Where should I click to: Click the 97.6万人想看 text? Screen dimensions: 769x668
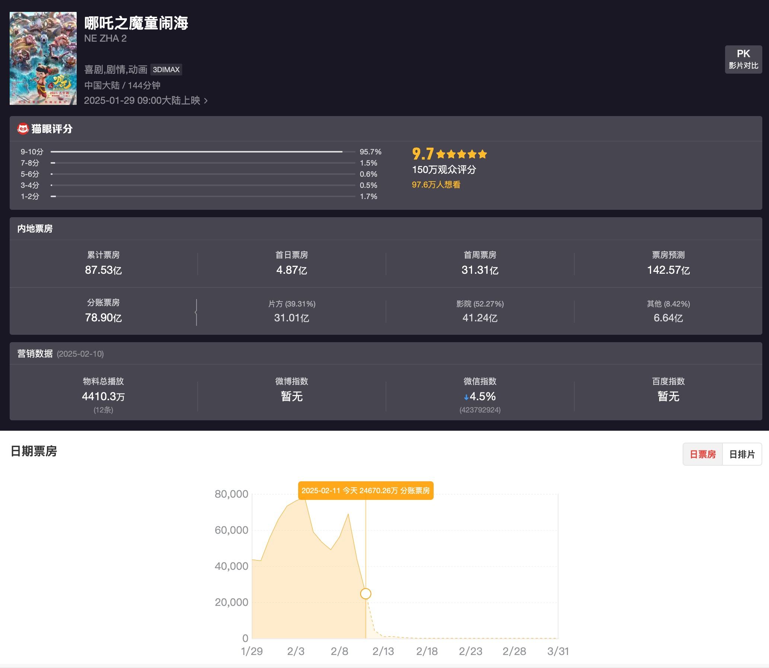point(436,184)
